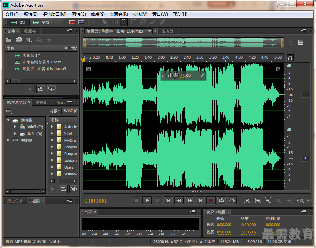Select the Razor tool
The height and width of the screenshot is (248, 316).
tap(105, 22)
